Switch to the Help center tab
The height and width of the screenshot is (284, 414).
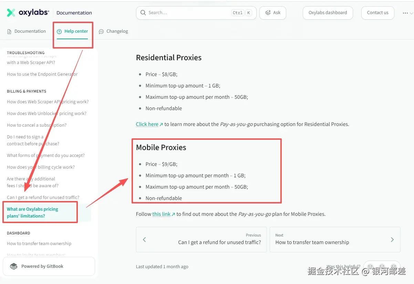(72, 31)
